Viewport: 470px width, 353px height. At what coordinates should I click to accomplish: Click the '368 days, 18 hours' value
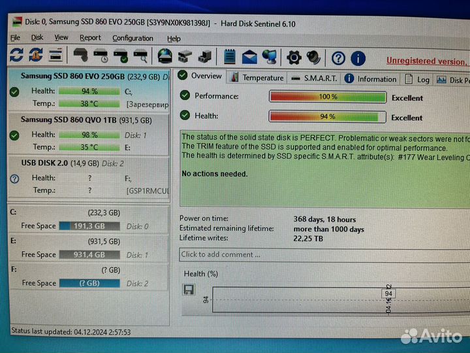[x=324, y=219]
